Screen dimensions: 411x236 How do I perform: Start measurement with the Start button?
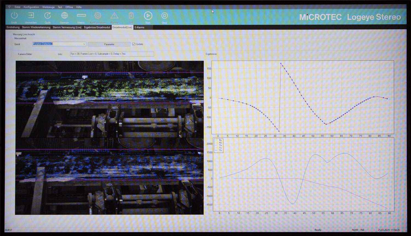coord(148,16)
